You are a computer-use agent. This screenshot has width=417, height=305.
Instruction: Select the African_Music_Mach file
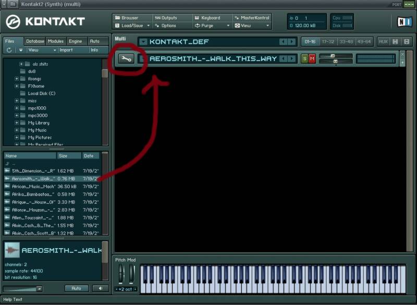coord(53,187)
